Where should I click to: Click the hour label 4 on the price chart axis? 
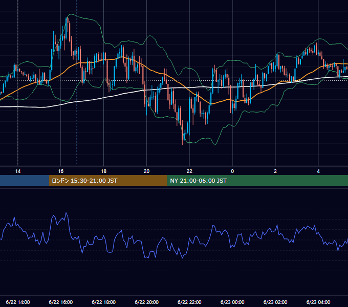(x=318, y=171)
